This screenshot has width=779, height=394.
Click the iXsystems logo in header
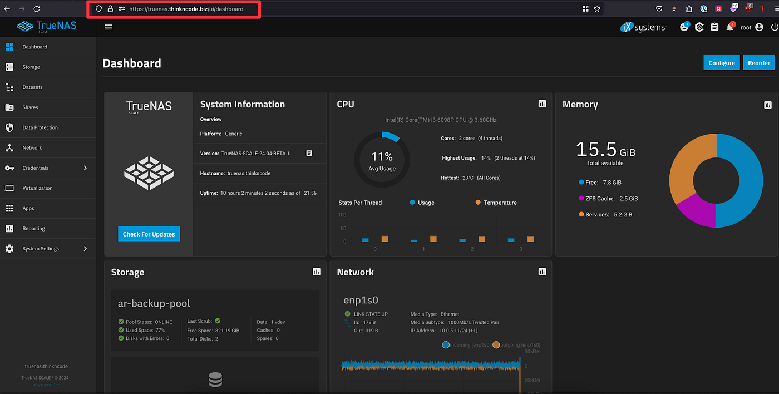(x=643, y=27)
